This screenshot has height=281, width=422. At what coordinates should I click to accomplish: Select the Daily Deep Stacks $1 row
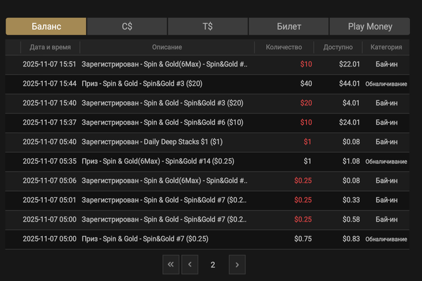207,142
